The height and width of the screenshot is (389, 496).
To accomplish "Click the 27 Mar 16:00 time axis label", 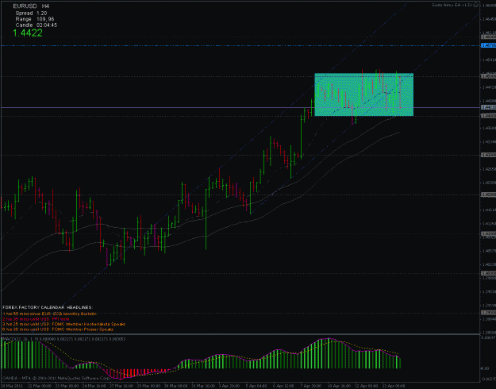I will [x=121, y=386].
